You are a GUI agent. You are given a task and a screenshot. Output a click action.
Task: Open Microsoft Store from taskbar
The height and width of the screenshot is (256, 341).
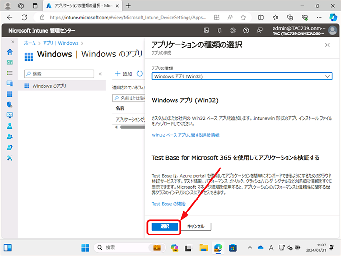[233, 248]
